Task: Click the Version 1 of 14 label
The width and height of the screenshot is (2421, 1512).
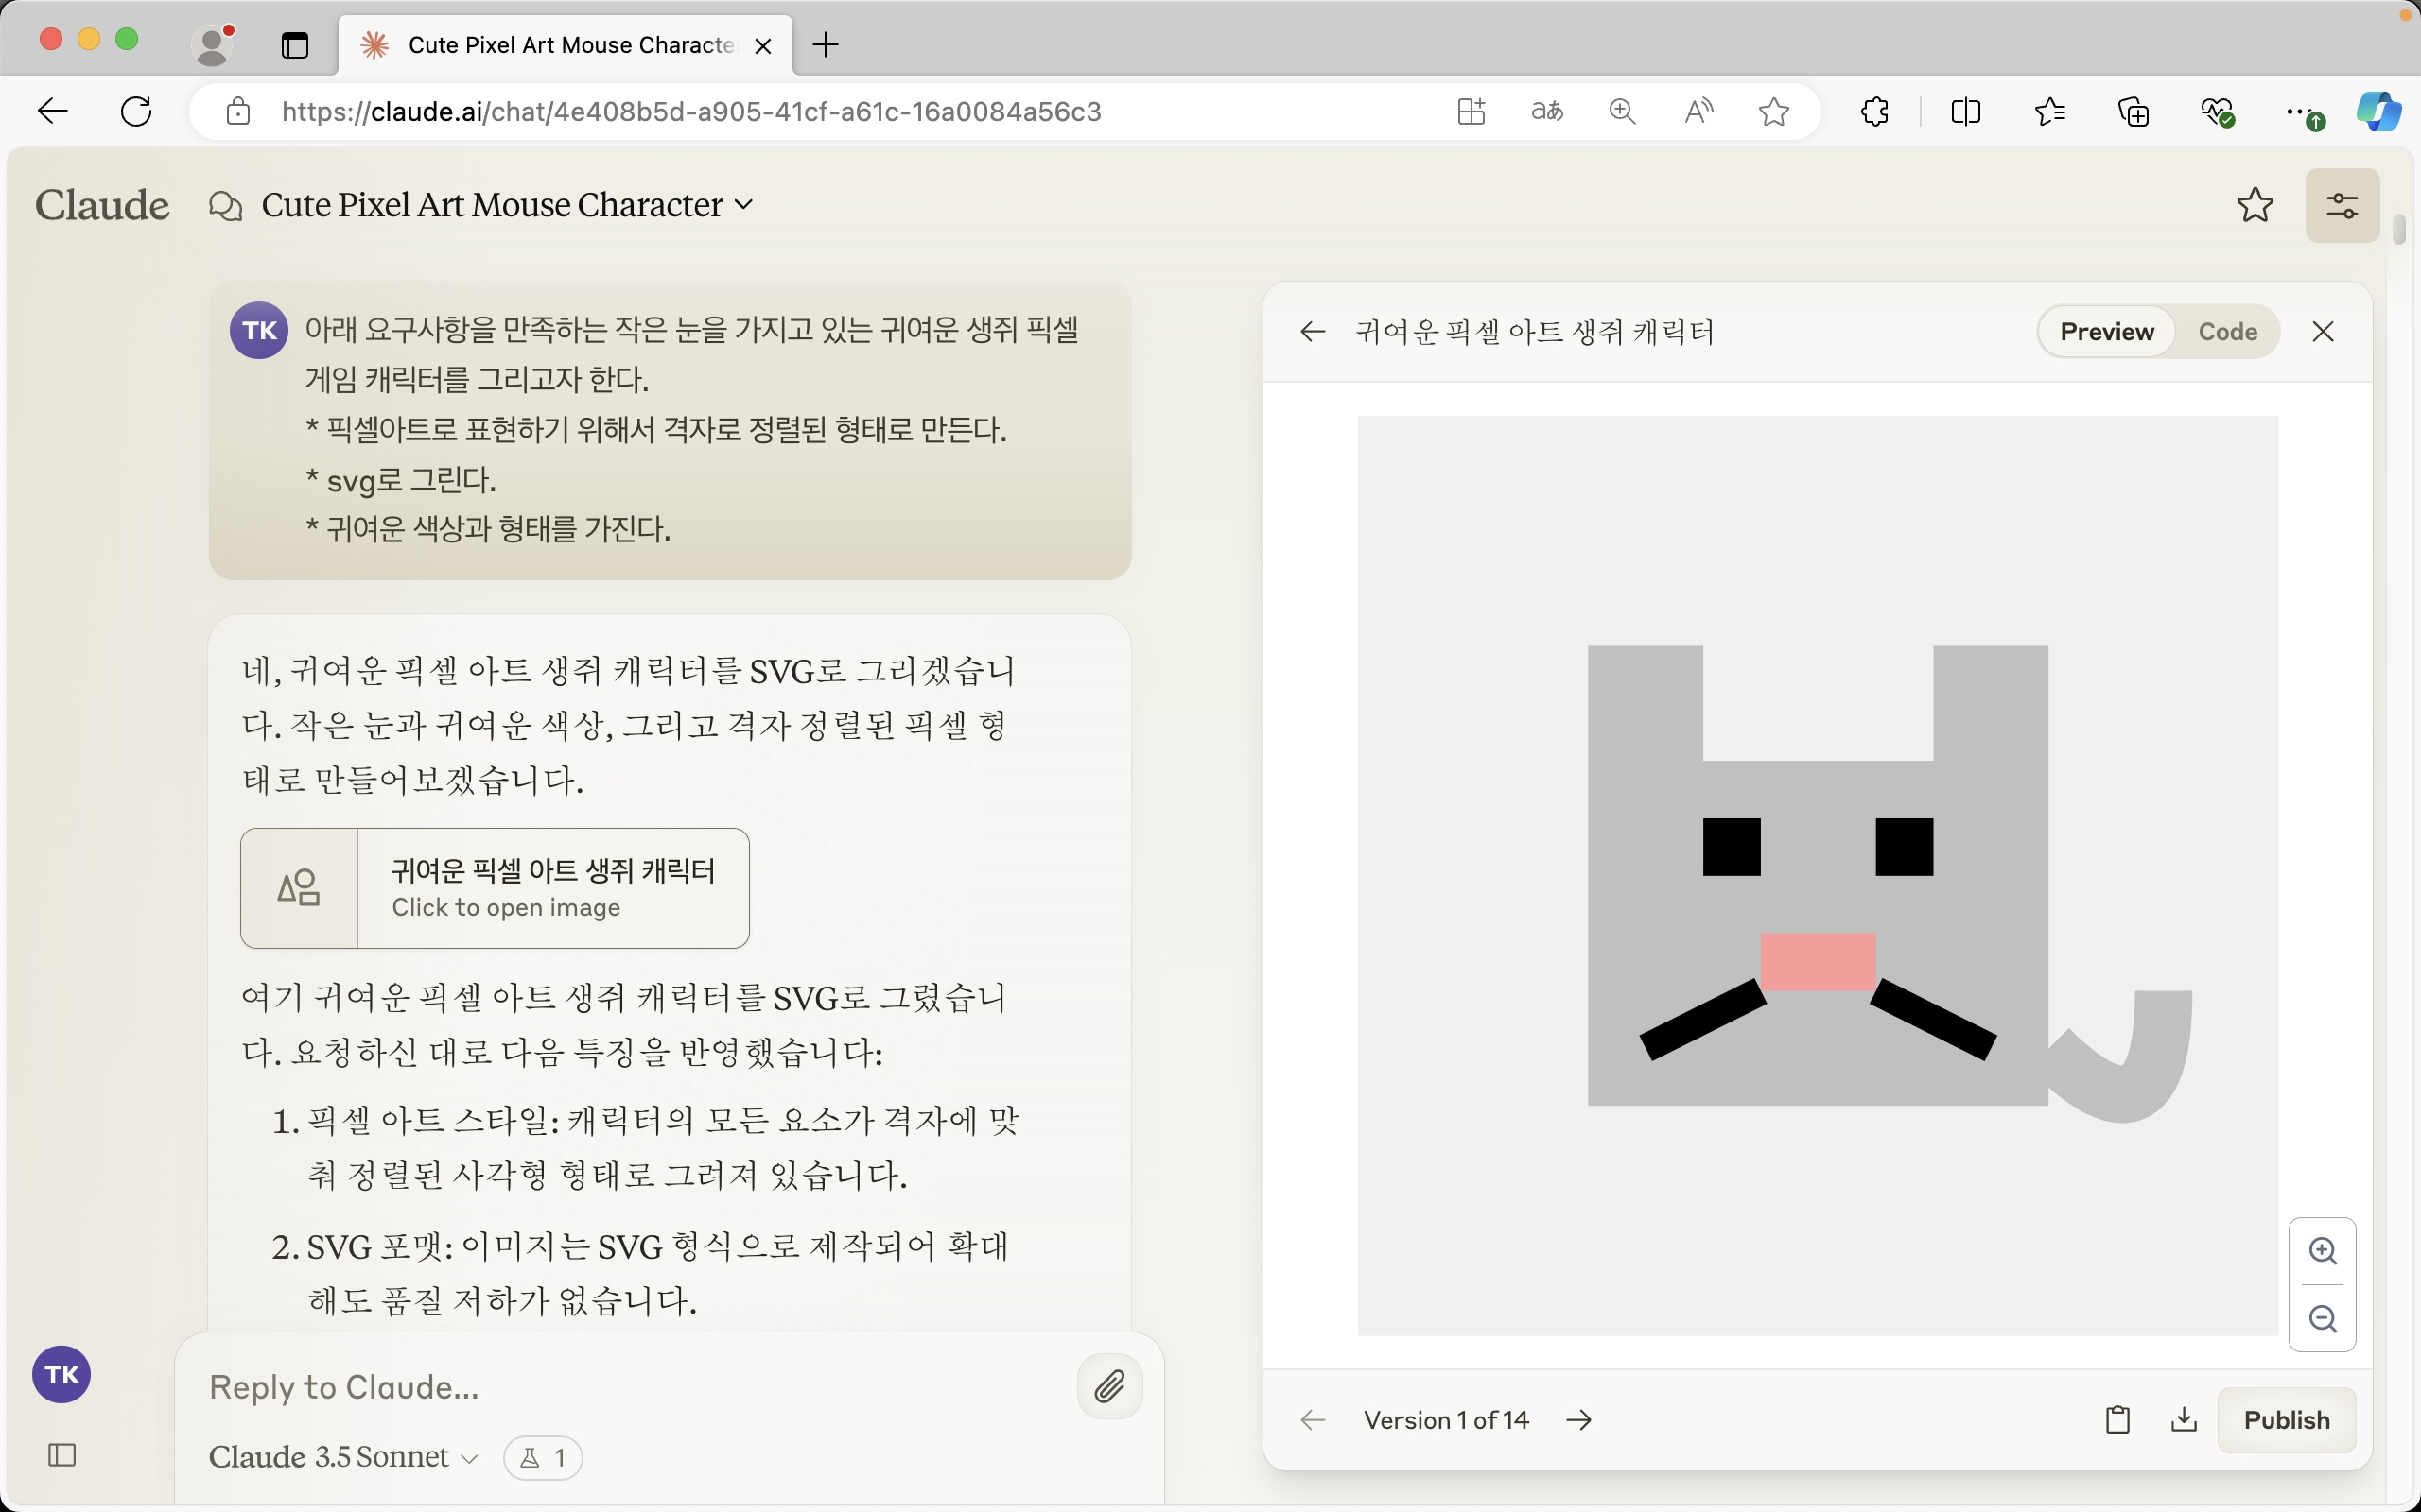Action: [x=1446, y=1420]
